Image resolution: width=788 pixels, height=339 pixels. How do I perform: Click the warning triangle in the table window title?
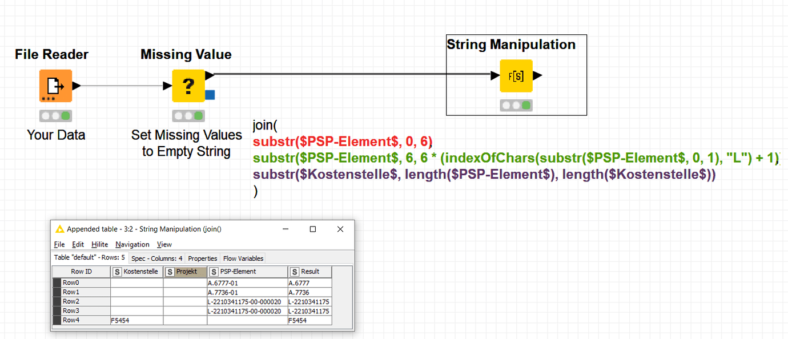[59, 229]
